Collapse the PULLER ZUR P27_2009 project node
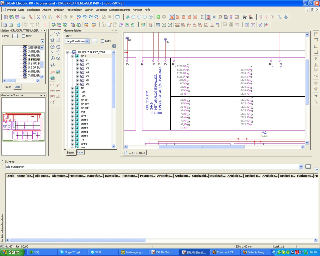The image size is (320, 256). tap(67, 52)
